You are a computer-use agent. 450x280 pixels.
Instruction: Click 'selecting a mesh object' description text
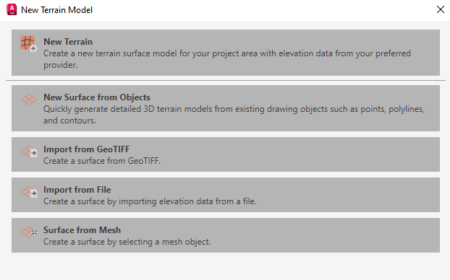(x=165, y=242)
